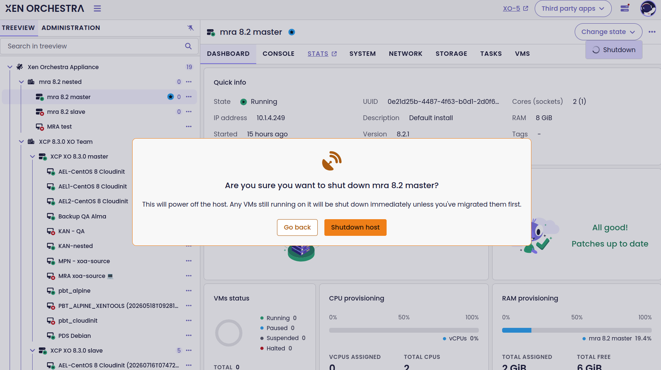661x370 pixels.
Task: Click the XCP 8.3.0 XO Team pool icon
Action: coord(31,142)
